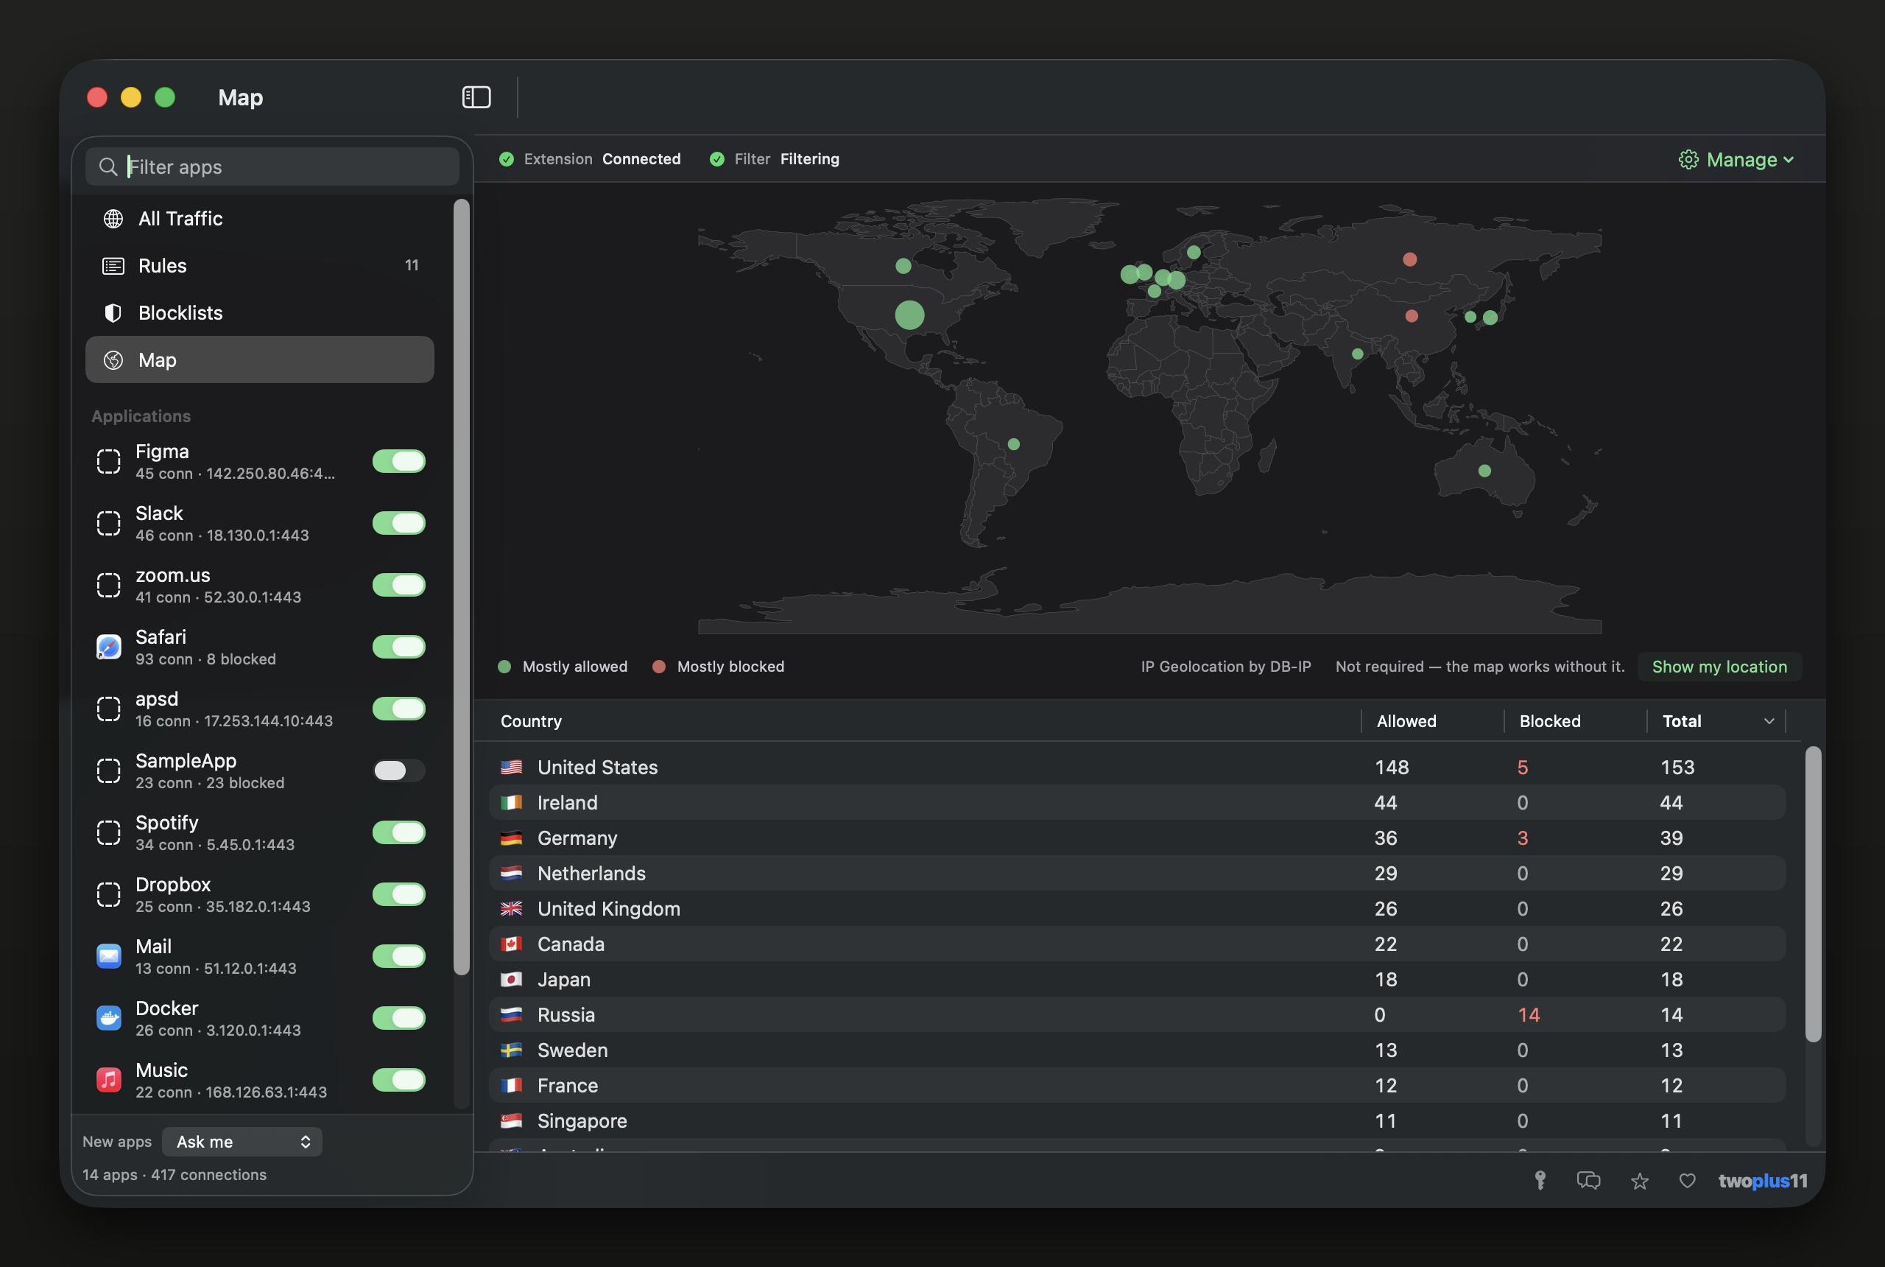Click the Spotify app icon
The height and width of the screenshot is (1267, 1885).
pyautogui.click(x=109, y=832)
